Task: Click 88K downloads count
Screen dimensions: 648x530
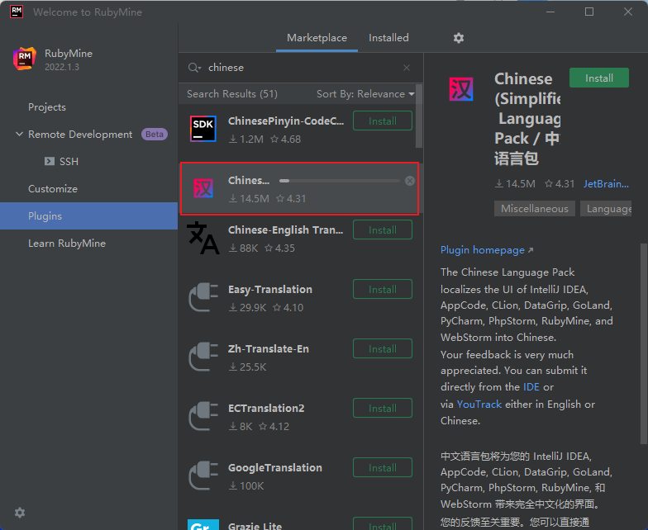Action: tap(243, 248)
